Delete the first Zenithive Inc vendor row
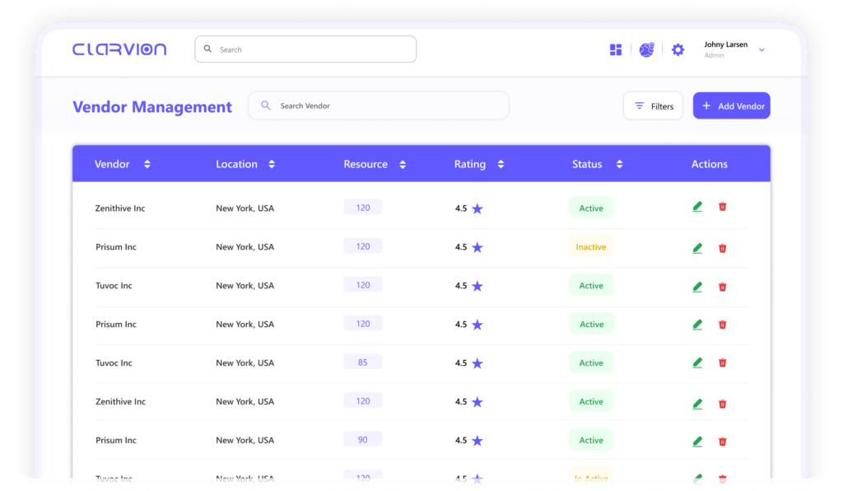 pyautogui.click(x=723, y=207)
